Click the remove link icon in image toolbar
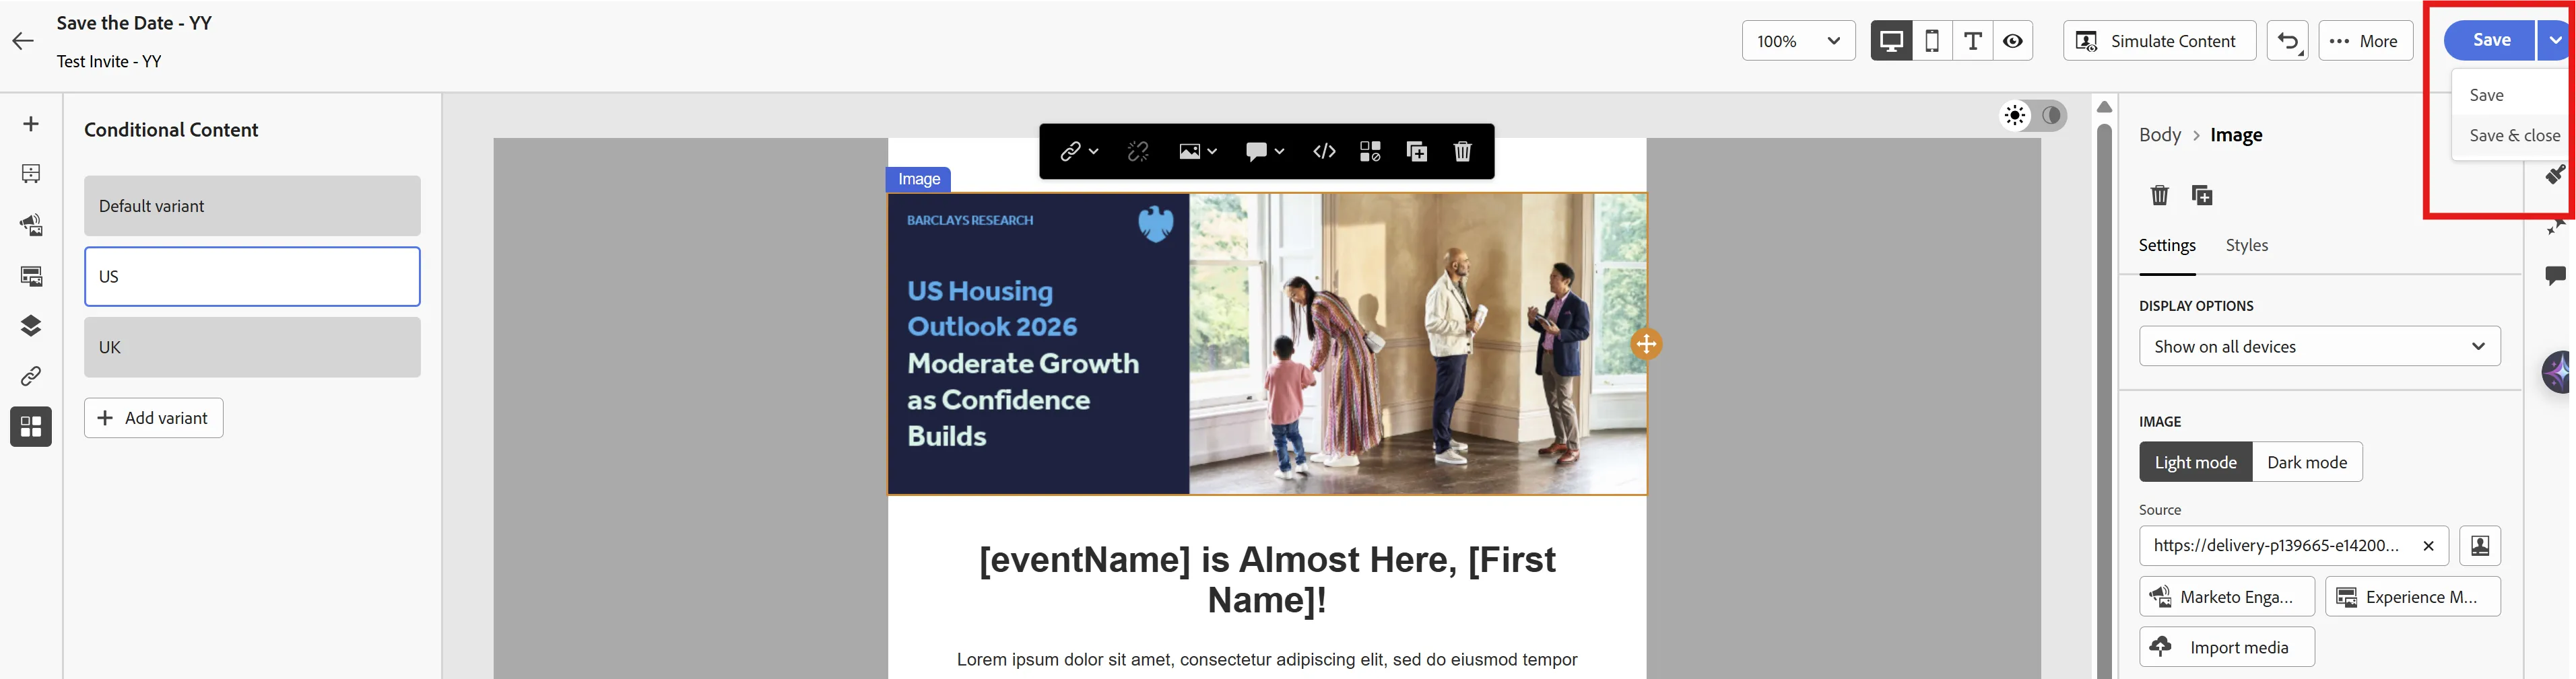 [x=1138, y=152]
